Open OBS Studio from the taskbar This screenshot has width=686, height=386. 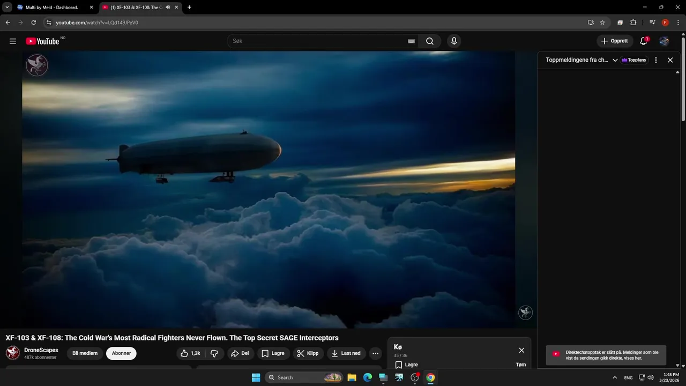414,377
